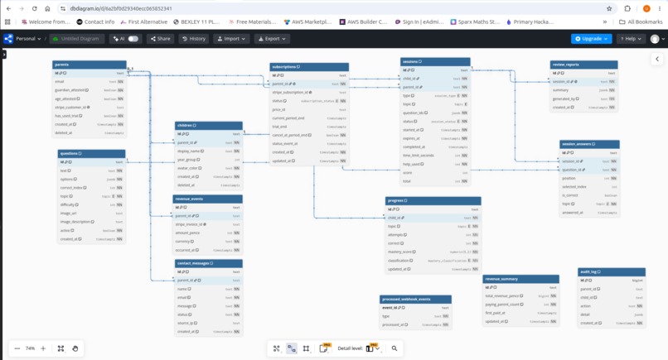This screenshot has height=360, width=668.
Task: Click the crop frame tool icon
Action: click(306, 348)
